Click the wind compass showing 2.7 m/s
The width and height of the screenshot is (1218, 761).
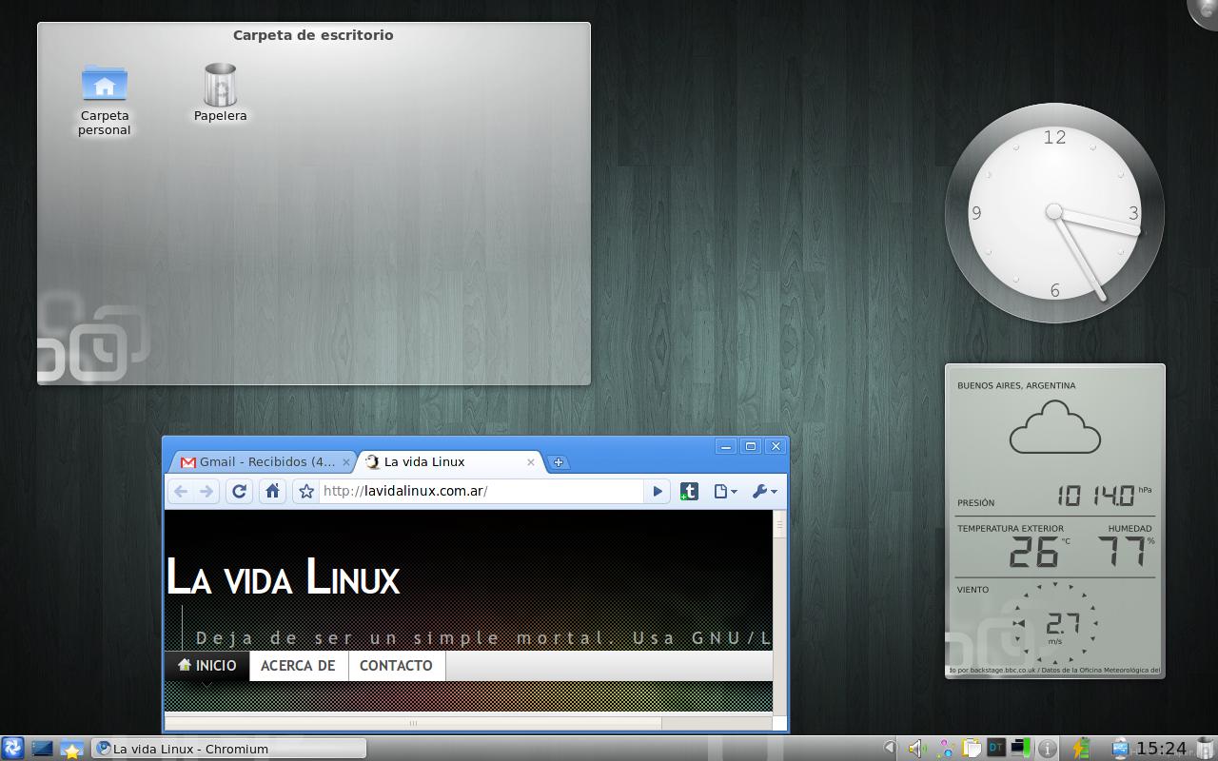1055,624
